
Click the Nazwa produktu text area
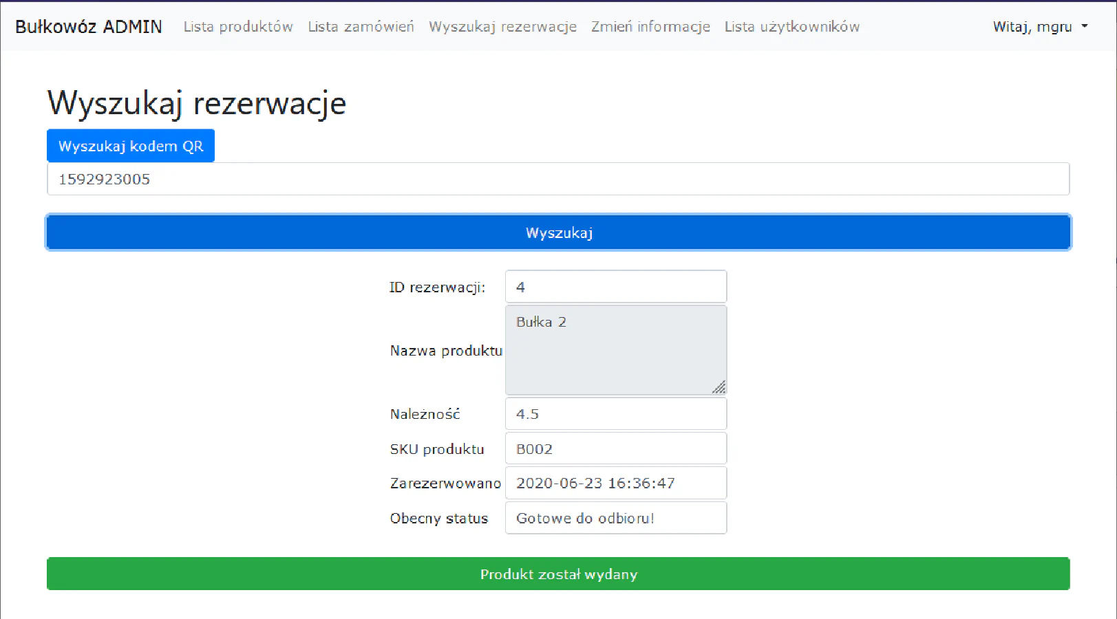tap(615, 350)
